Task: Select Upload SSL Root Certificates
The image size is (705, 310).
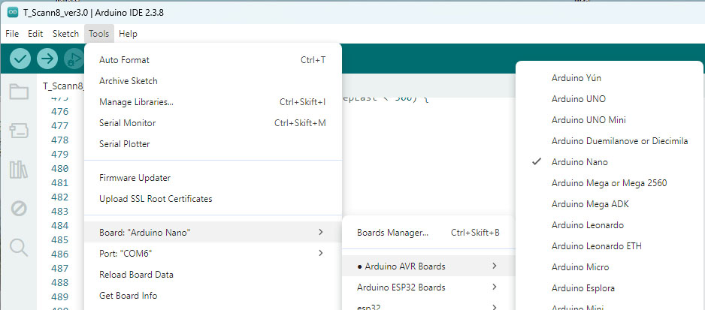Action: pos(213,199)
